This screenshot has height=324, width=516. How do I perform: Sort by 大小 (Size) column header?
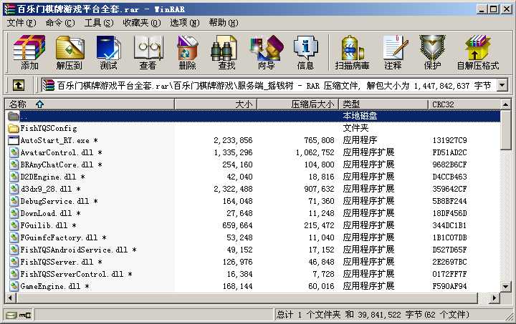point(216,104)
